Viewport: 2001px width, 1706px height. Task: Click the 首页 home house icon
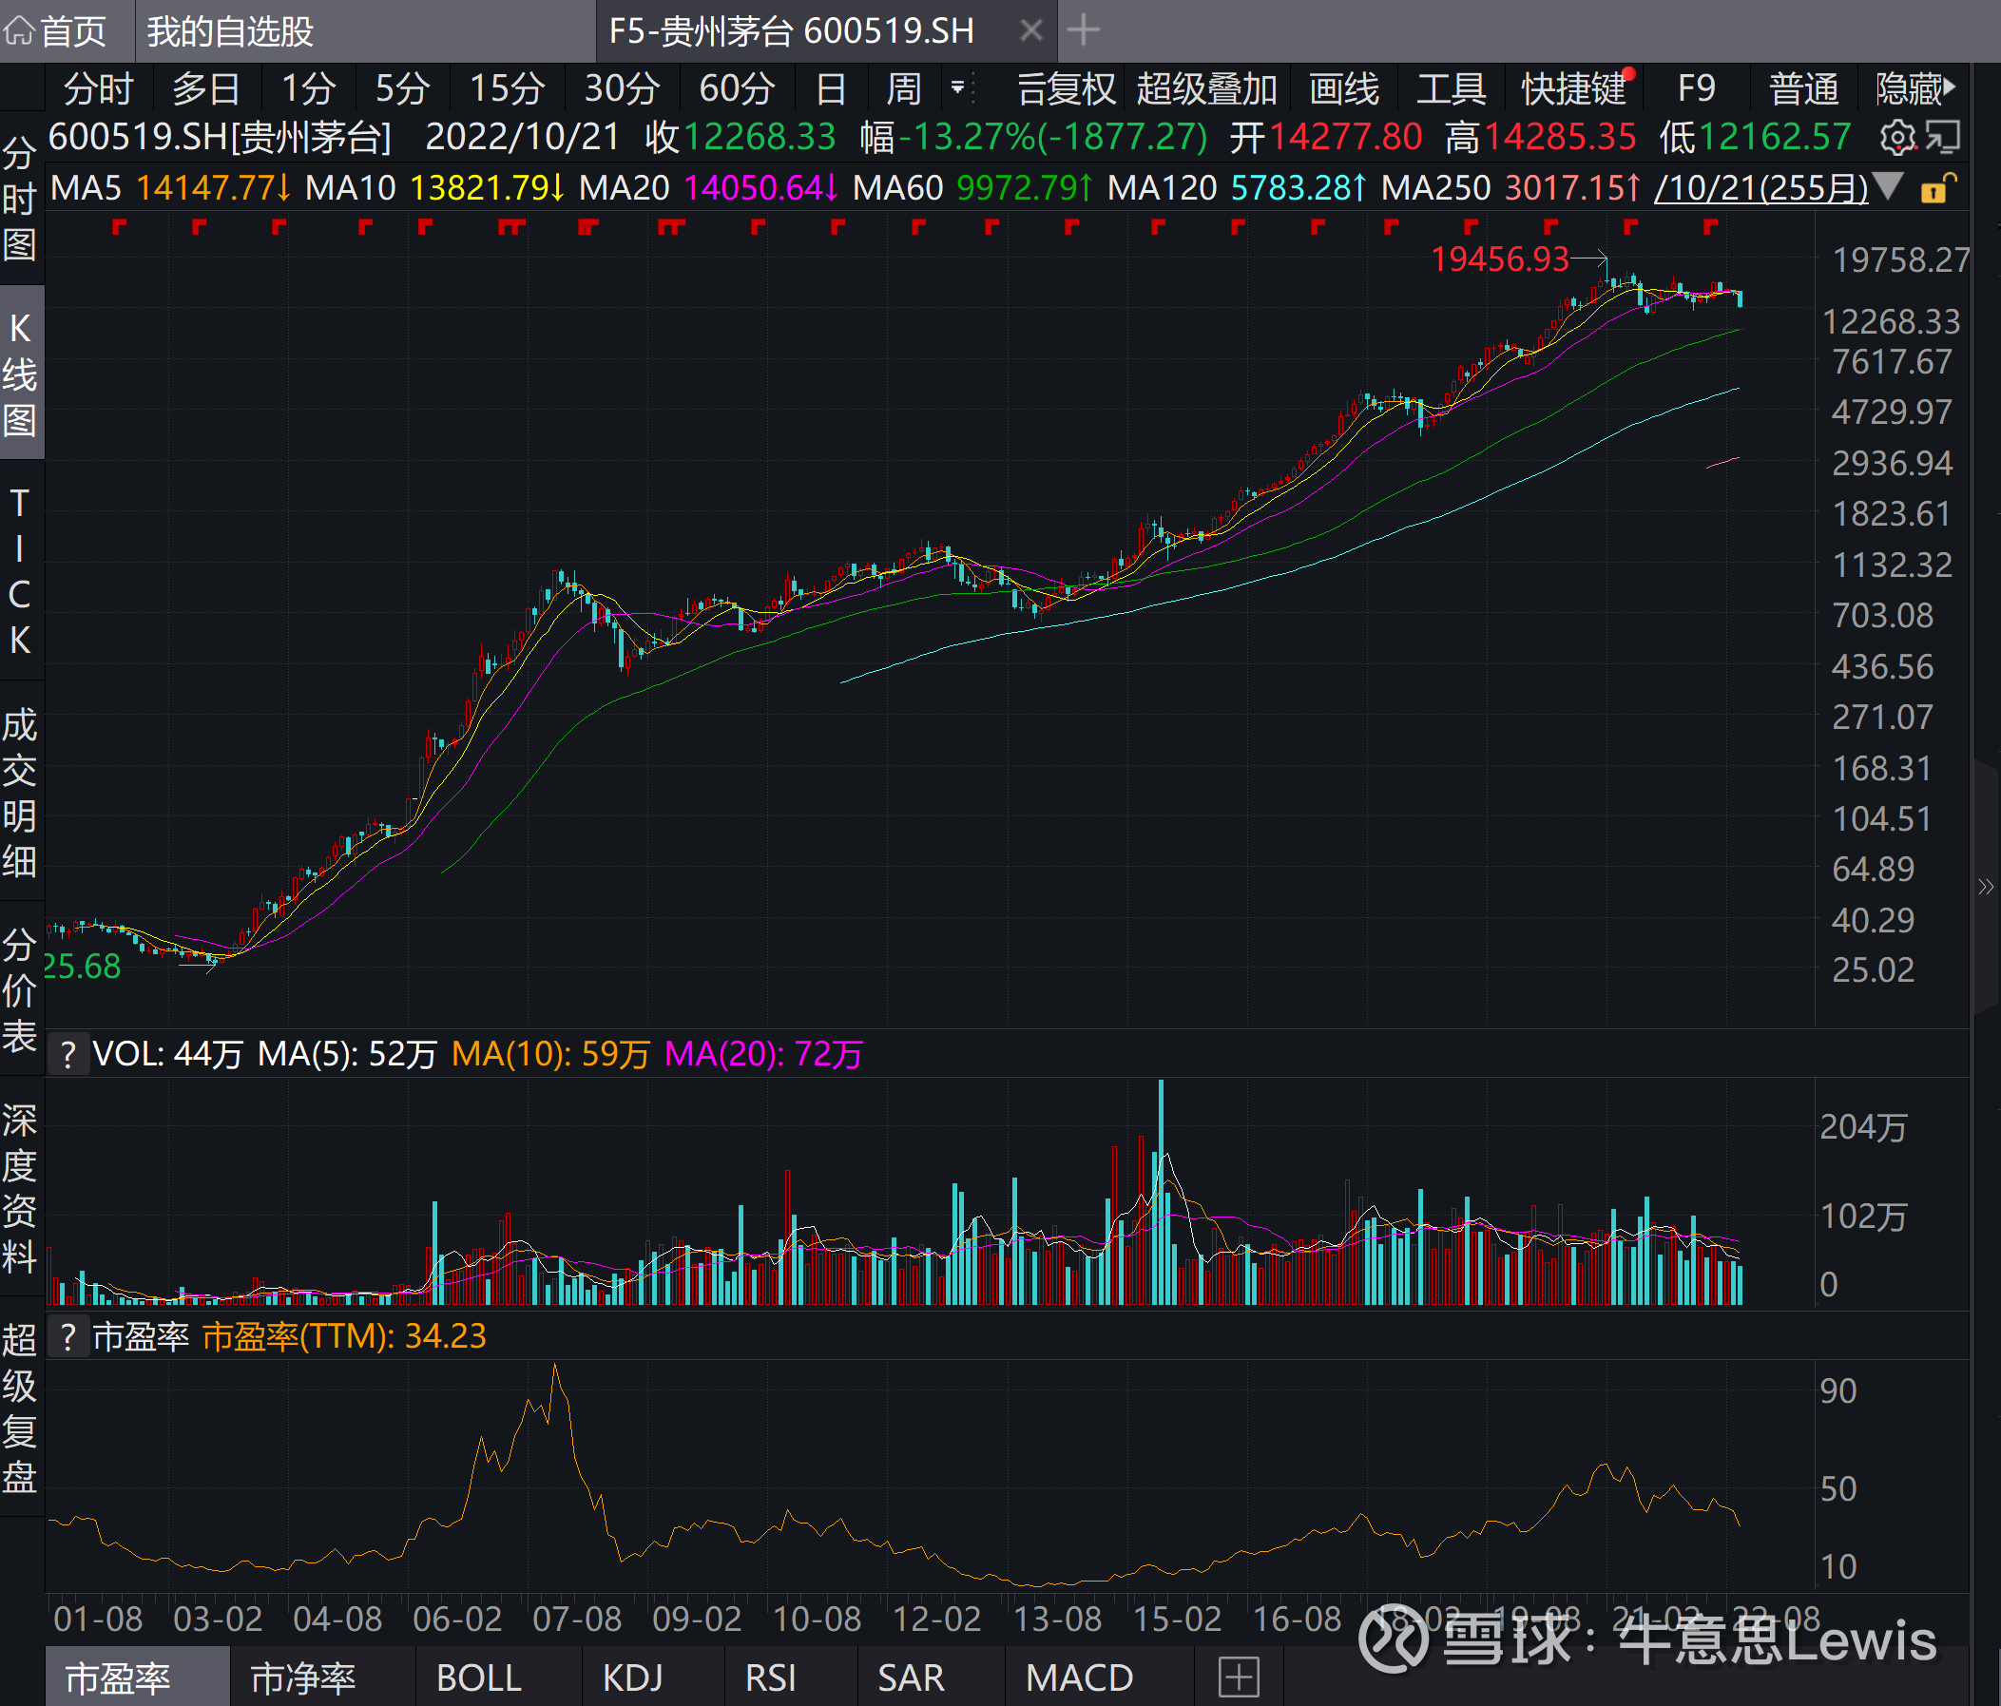[19, 29]
